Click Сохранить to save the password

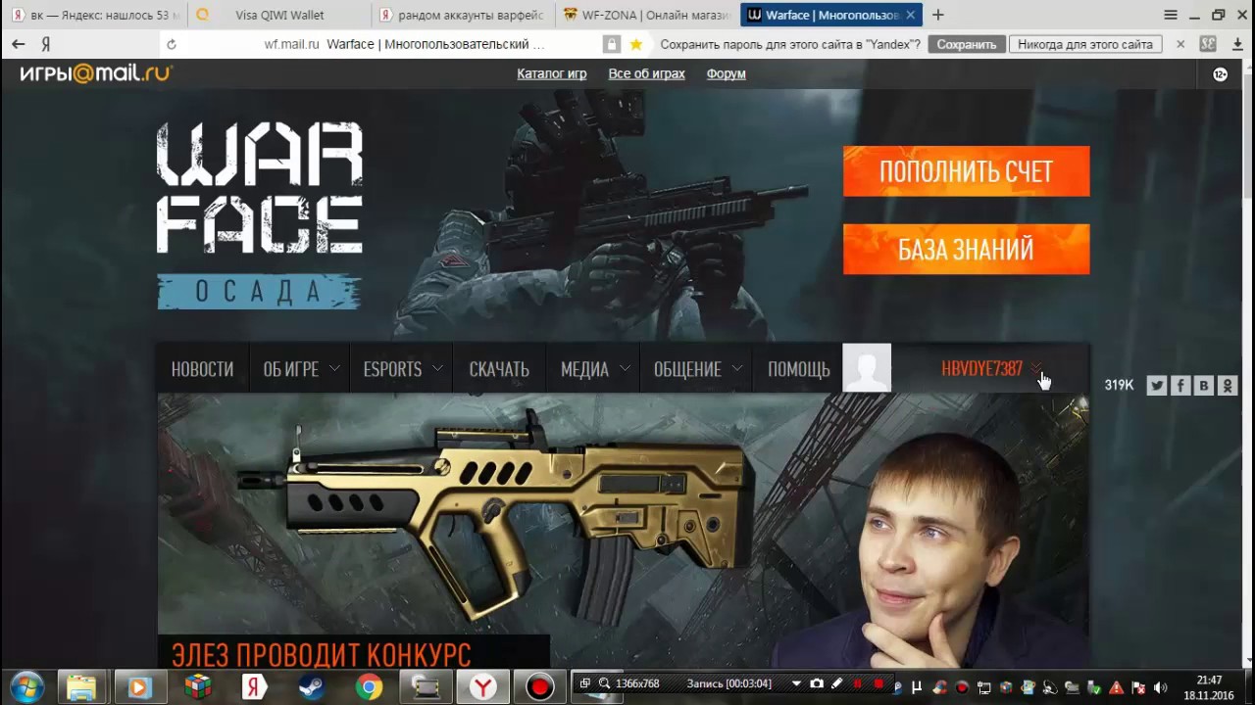[966, 44]
